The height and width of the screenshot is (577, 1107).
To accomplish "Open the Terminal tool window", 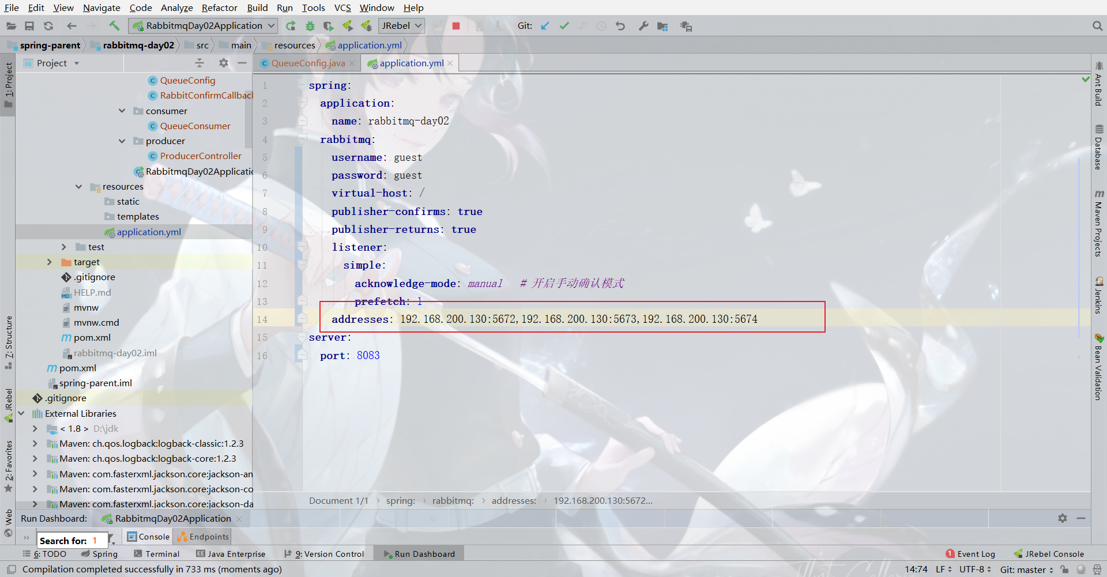I will click(157, 554).
